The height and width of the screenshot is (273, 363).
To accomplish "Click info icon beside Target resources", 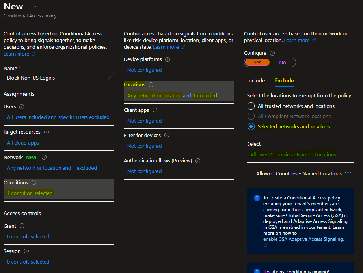I will tap(47, 132).
